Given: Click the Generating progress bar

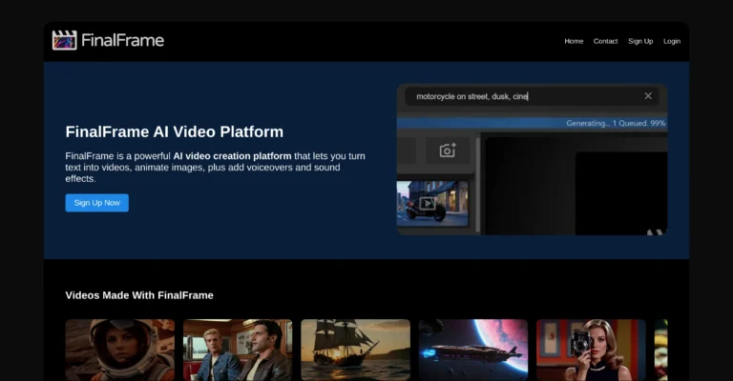Looking at the screenshot, I should 532,123.
